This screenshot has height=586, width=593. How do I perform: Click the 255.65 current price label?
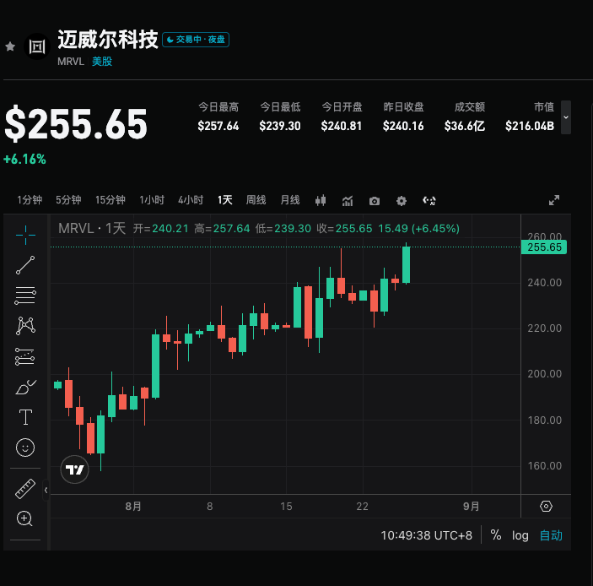point(544,247)
